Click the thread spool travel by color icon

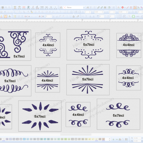coord(28,7)
